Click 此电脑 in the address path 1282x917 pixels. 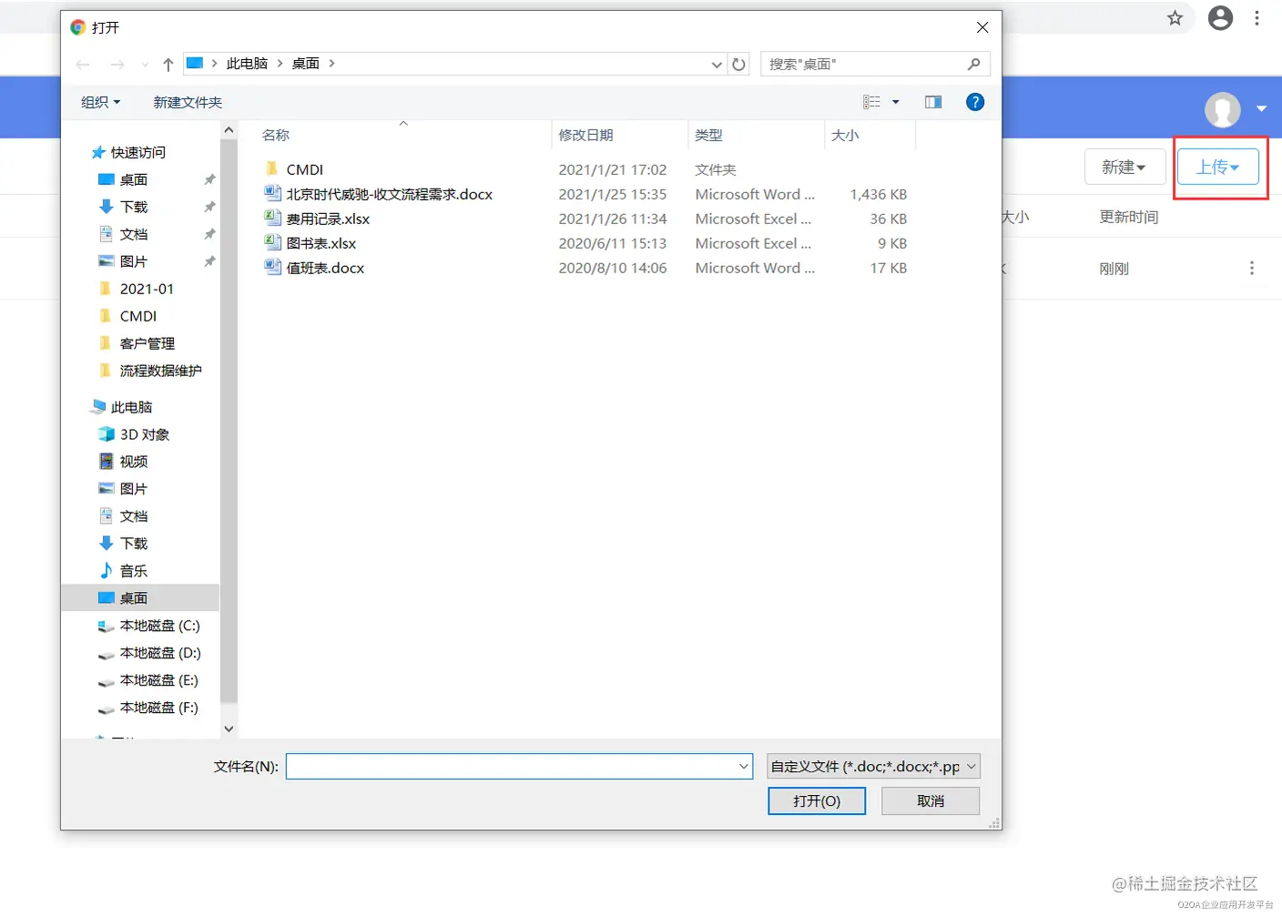point(247,64)
